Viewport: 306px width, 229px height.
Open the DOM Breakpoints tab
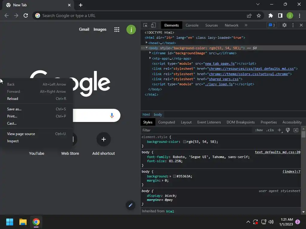pyautogui.click(x=241, y=122)
